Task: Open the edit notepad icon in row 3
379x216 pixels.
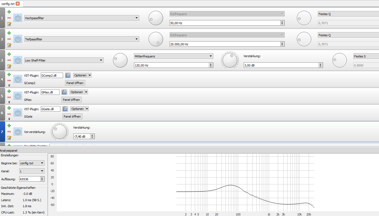Action: coord(9,66)
